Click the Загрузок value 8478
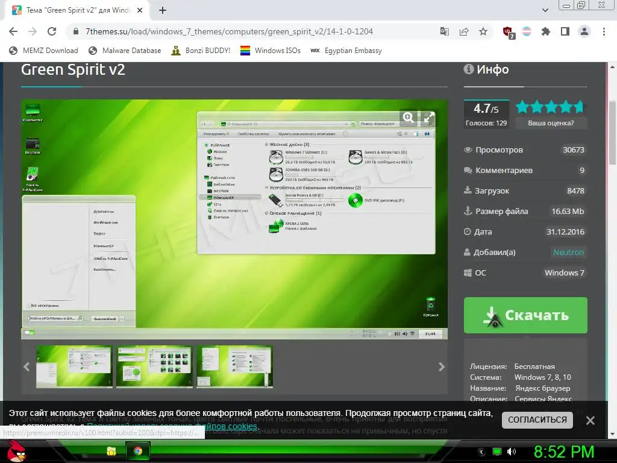The height and width of the screenshot is (463, 617). tap(575, 191)
